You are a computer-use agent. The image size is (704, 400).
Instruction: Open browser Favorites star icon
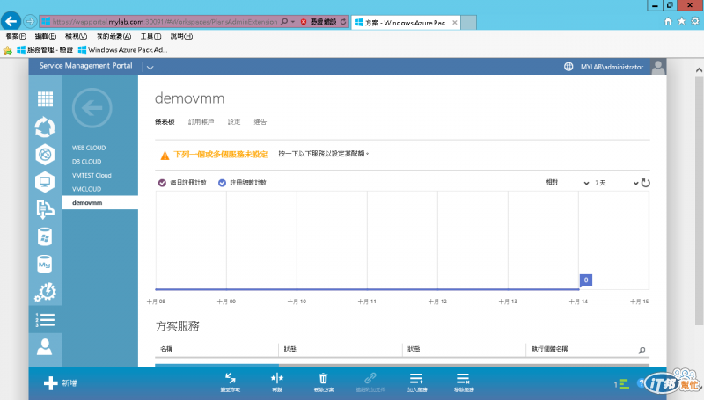tap(681, 21)
